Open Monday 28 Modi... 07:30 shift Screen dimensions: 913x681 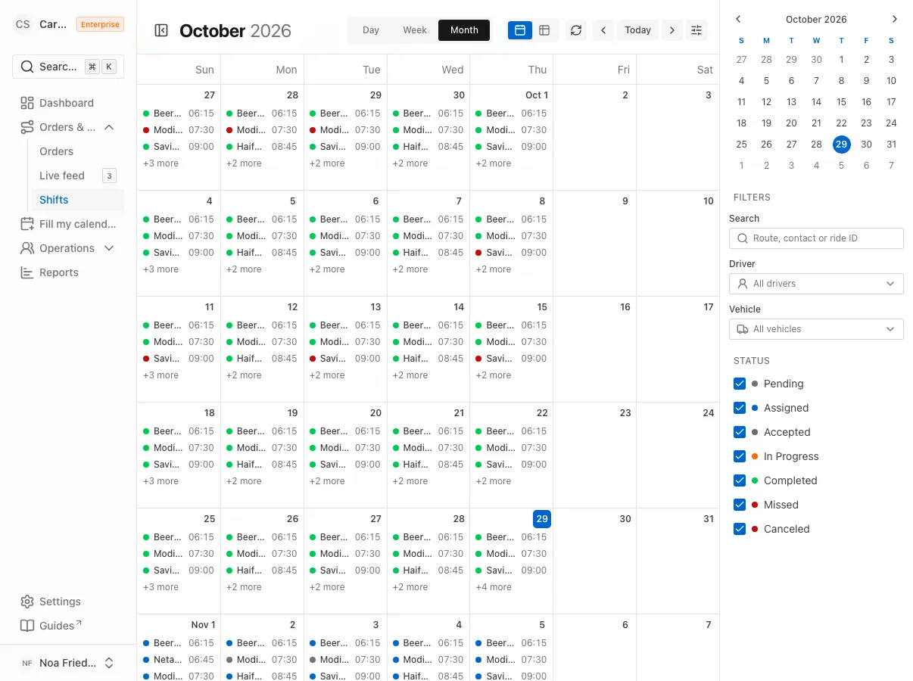pyautogui.click(x=262, y=130)
